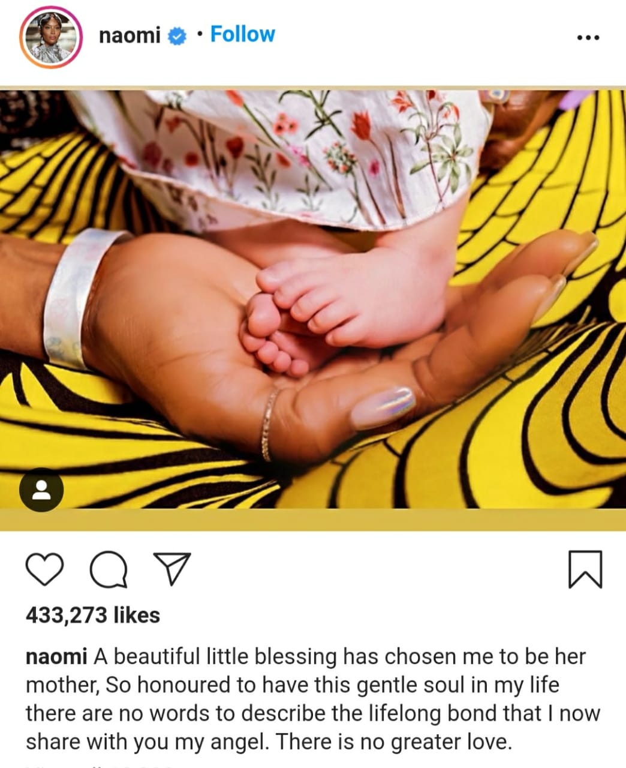
Task: Share the post using the paper plane icon
Action: coord(173,569)
